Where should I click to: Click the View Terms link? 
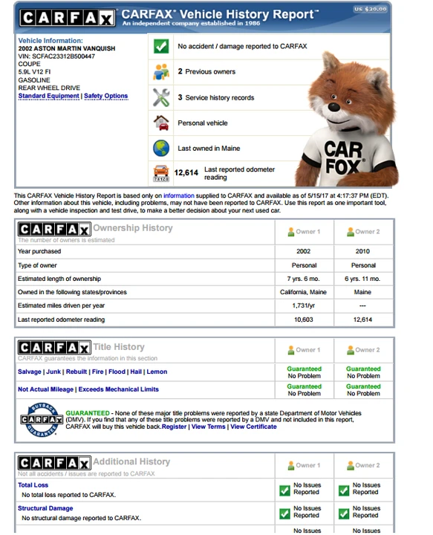[208, 427]
